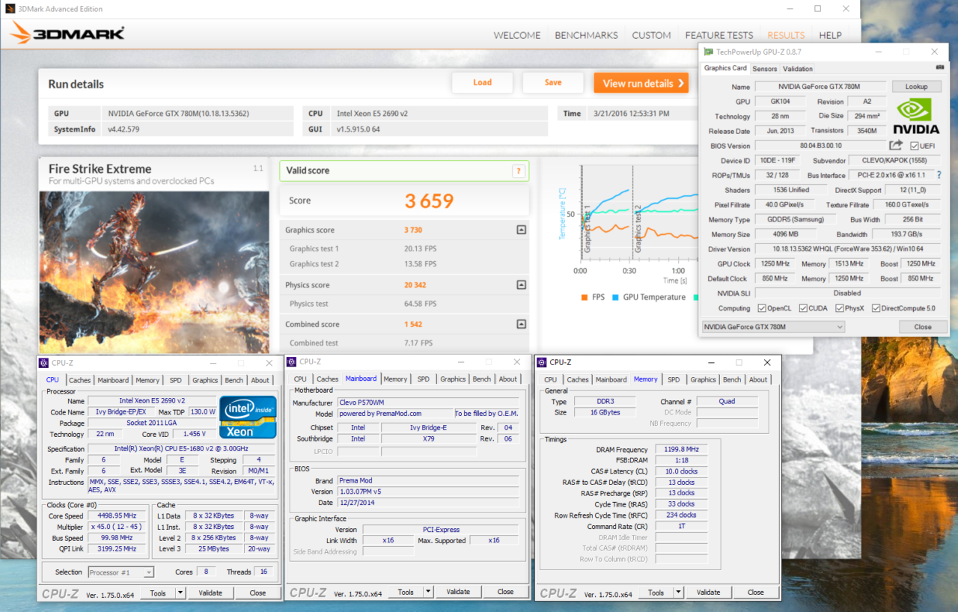The height and width of the screenshot is (612, 958).
Task: Open Graphics tab in CPU-Z Memory window
Action: pos(703,380)
